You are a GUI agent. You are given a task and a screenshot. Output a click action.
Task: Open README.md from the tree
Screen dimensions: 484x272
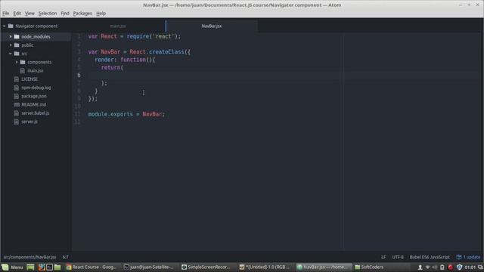point(33,104)
